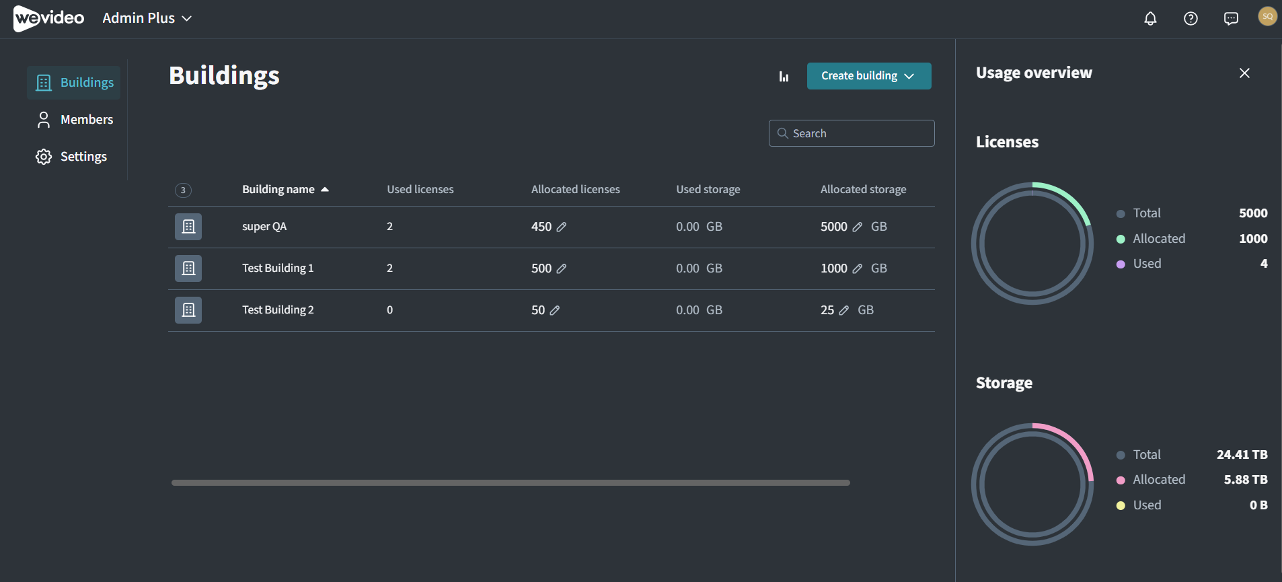Open the notifications bell
The image size is (1282, 582).
[1150, 19]
